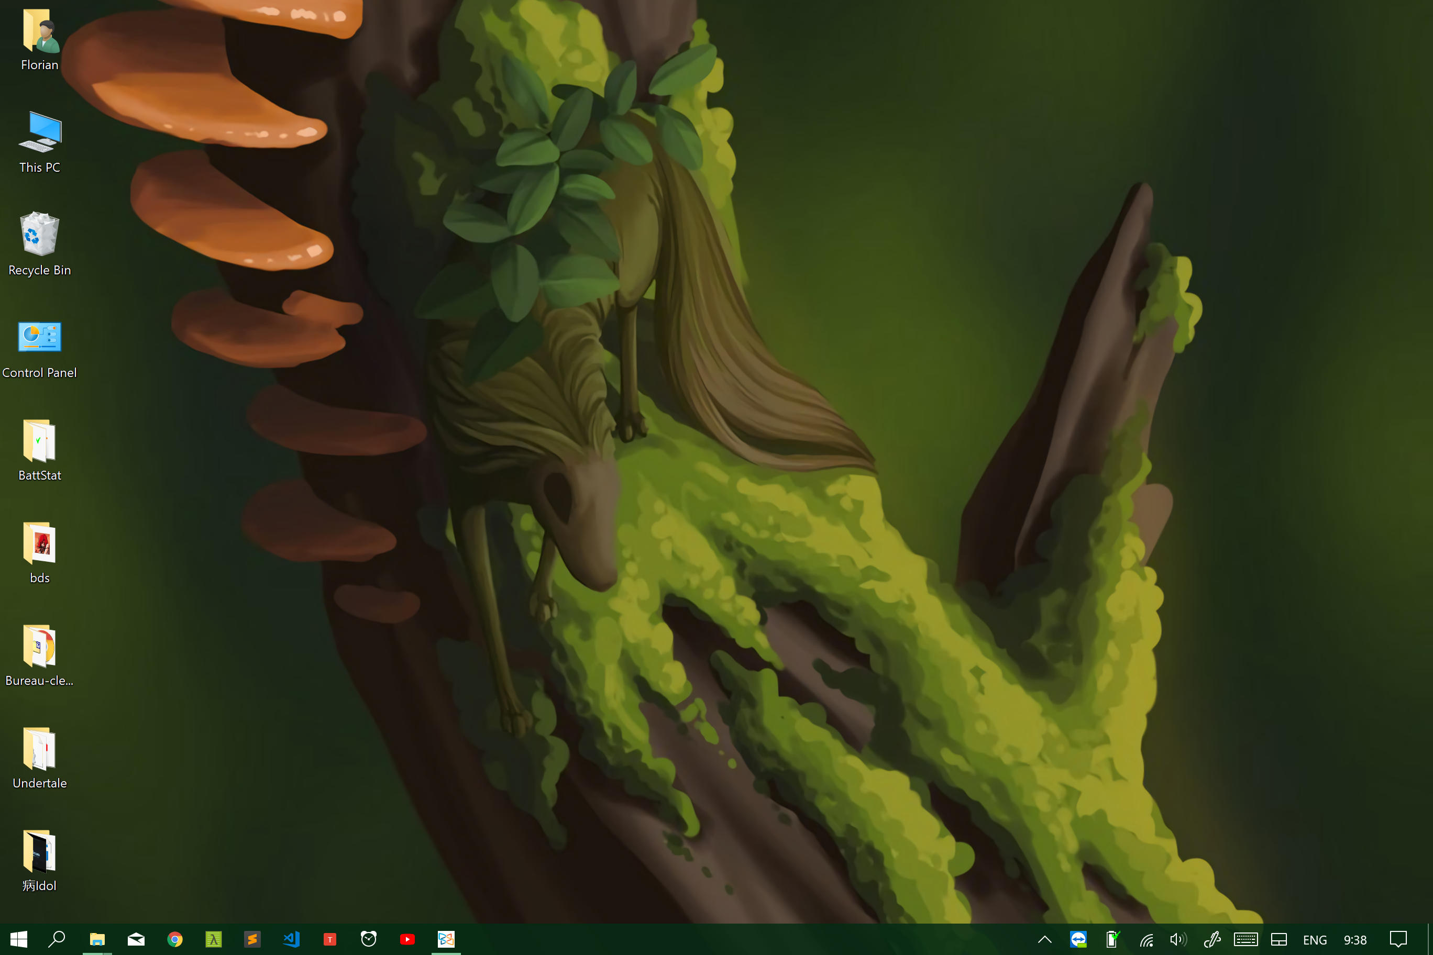The image size is (1433, 955).
Task: Toggle the touch keyboard button
Action: [1245, 939]
